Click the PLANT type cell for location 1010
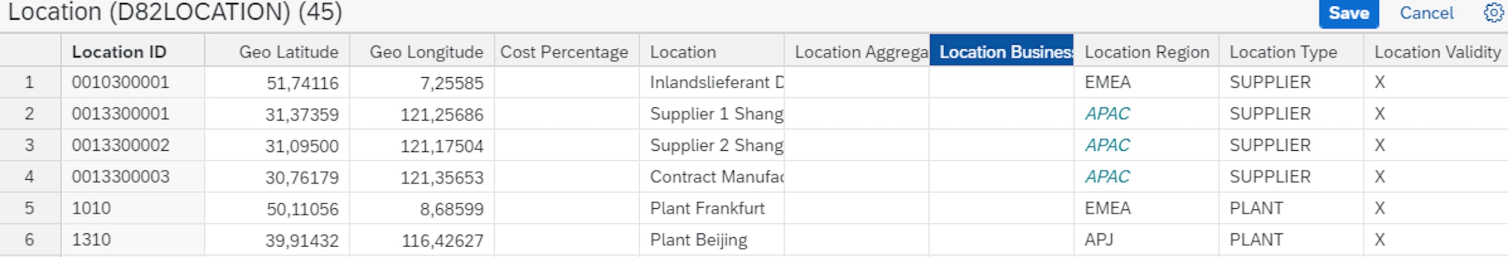The height and width of the screenshot is (257, 1508). click(x=1256, y=208)
